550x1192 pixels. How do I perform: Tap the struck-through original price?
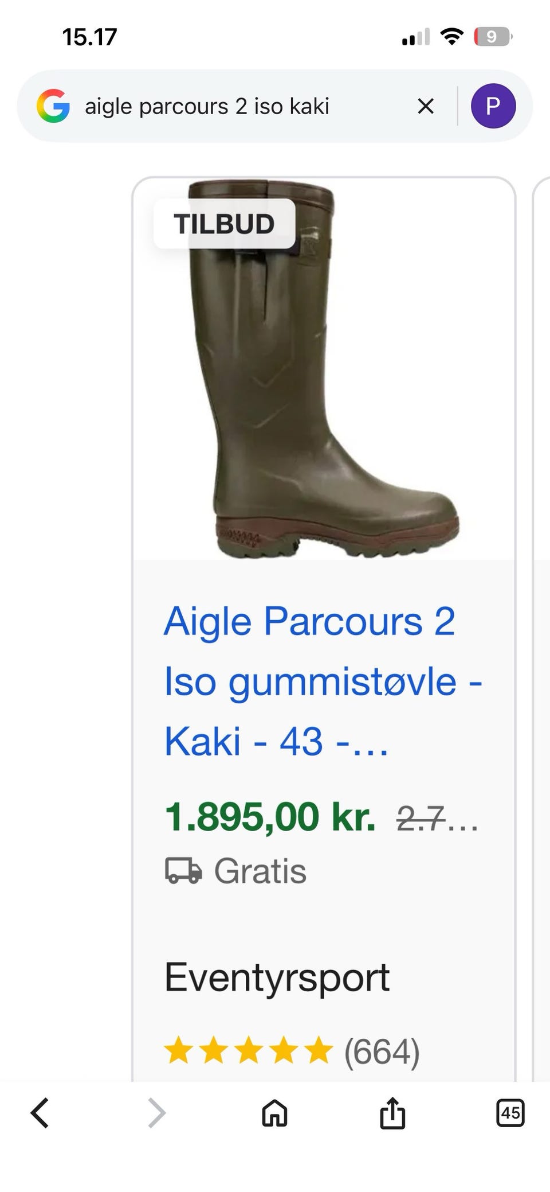[x=437, y=818]
